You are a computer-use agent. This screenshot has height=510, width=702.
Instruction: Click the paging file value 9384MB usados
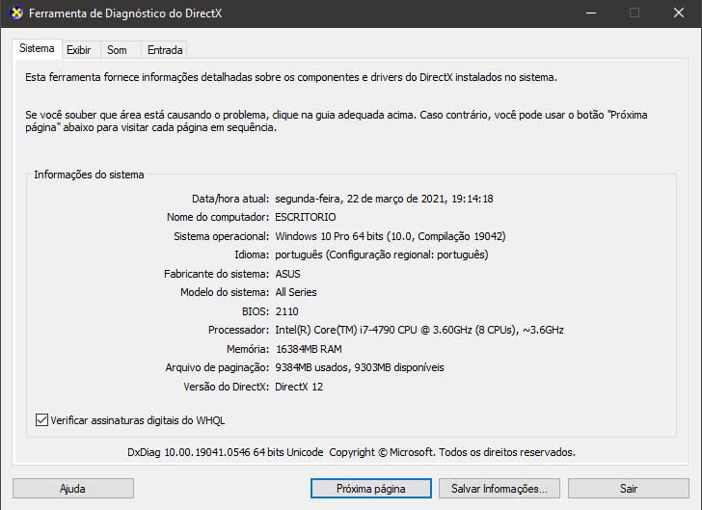pos(360,367)
